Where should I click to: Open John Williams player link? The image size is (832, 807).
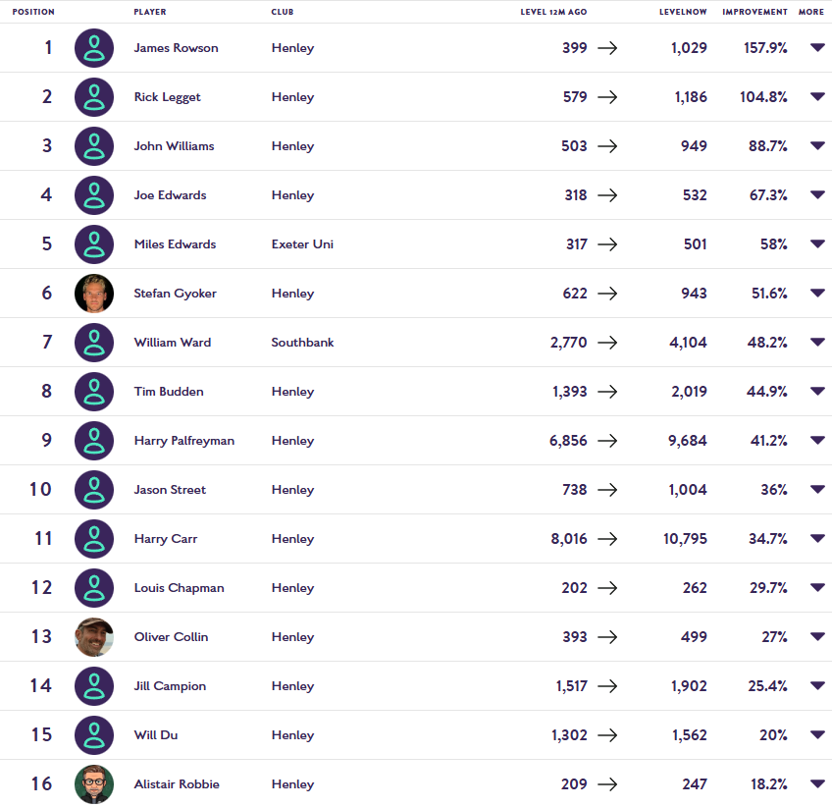pos(174,146)
